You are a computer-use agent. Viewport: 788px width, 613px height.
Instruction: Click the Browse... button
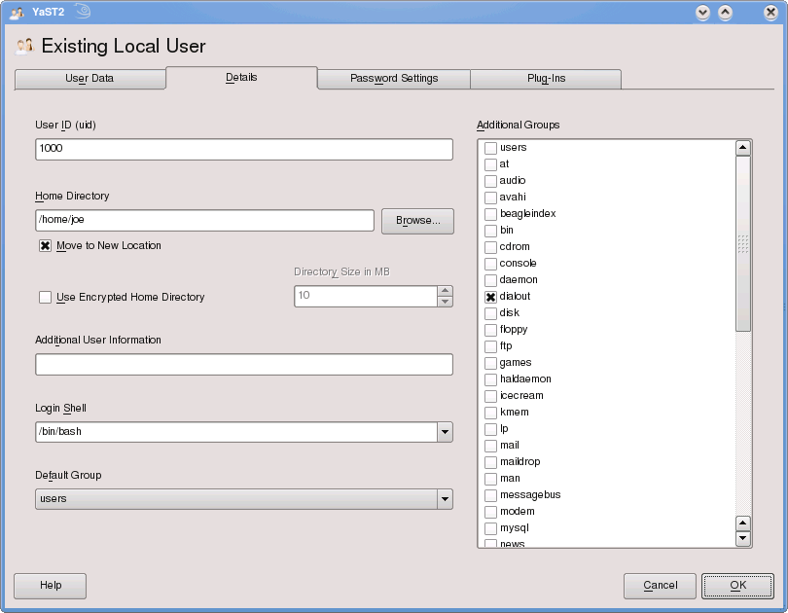pos(417,221)
